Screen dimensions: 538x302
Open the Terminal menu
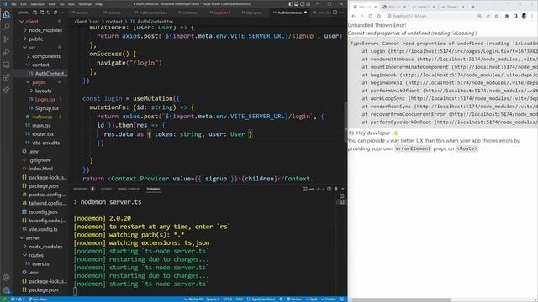84,4
